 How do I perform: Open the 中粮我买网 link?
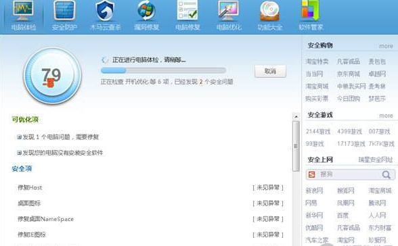coord(351,86)
